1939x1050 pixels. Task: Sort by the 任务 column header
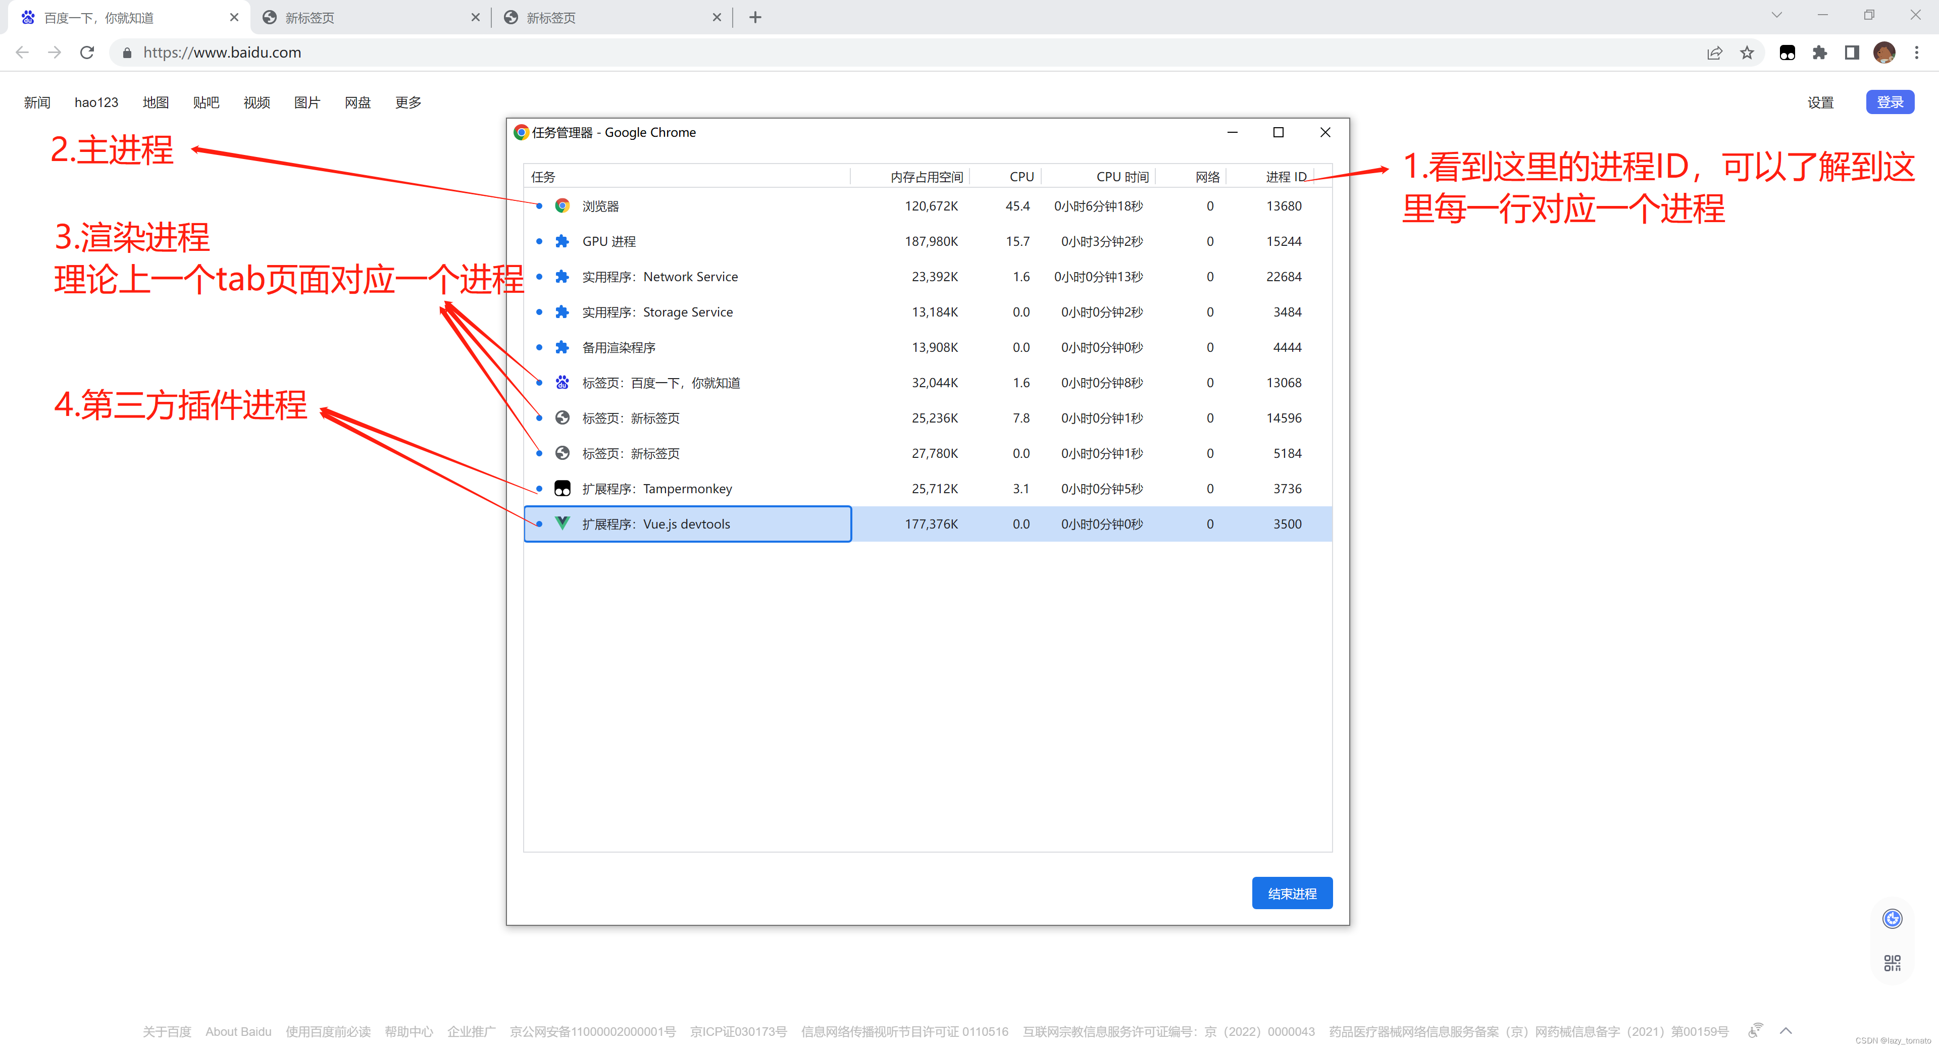(x=687, y=176)
